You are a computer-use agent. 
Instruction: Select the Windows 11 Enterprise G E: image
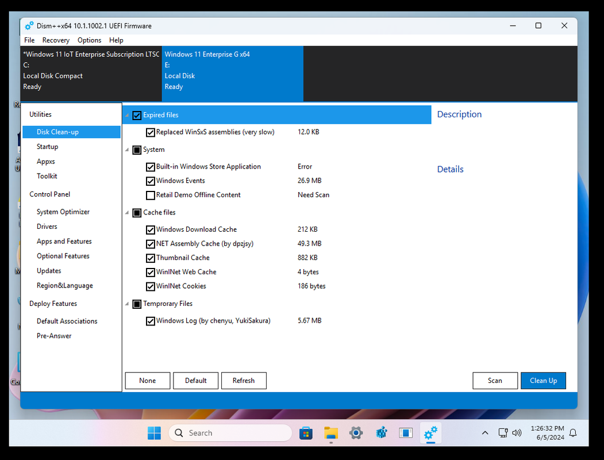tap(233, 74)
